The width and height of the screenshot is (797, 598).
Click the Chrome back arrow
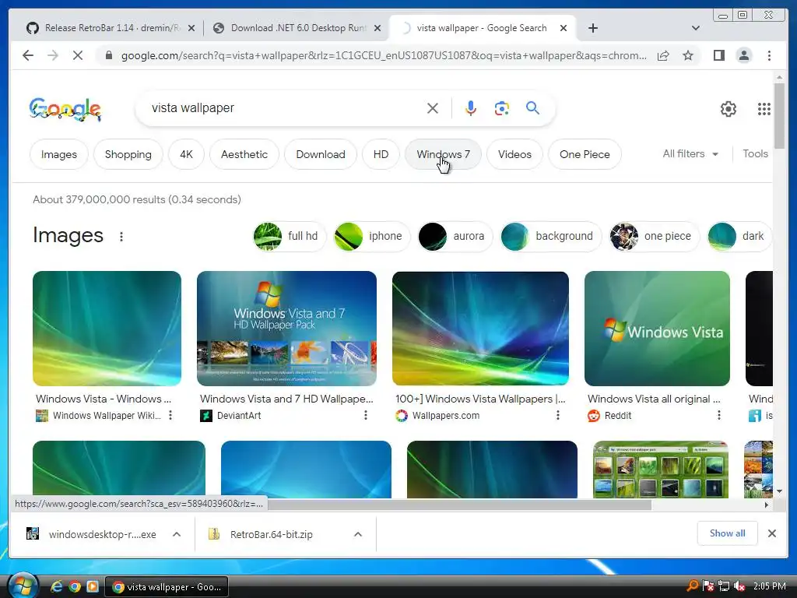coord(28,55)
